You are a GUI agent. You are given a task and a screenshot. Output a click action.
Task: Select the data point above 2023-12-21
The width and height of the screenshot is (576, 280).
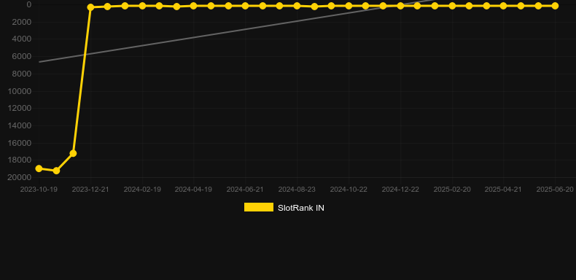90,7
